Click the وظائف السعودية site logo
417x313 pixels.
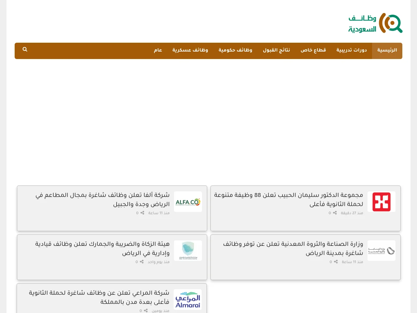coord(375,23)
